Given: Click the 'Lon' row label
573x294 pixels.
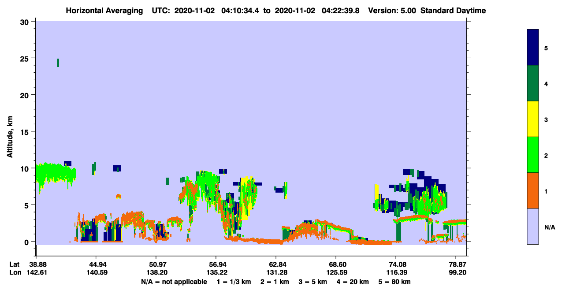Looking at the screenshot, I should pyautogui.click(x=15, y=272).
